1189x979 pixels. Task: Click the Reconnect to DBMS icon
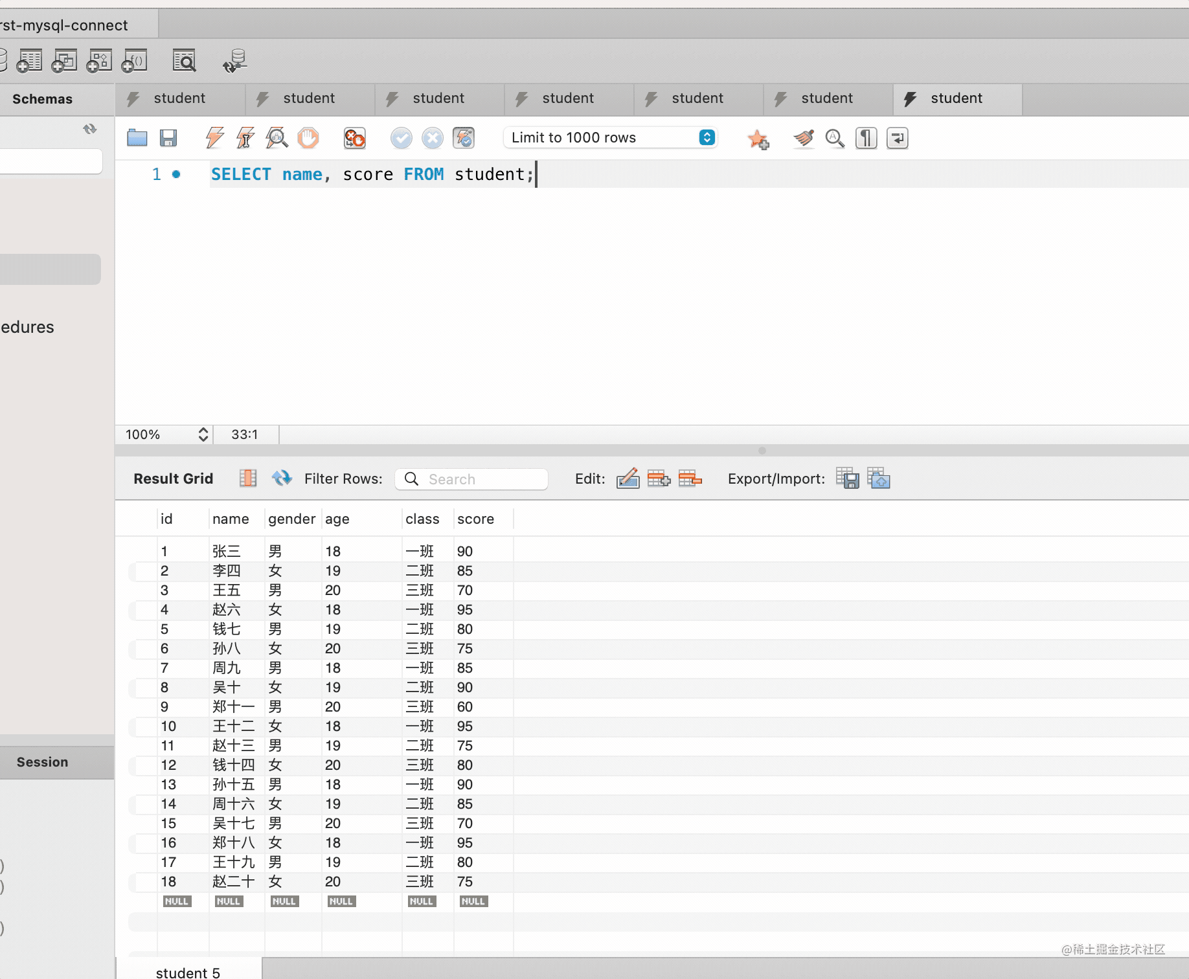click(234, 62)
